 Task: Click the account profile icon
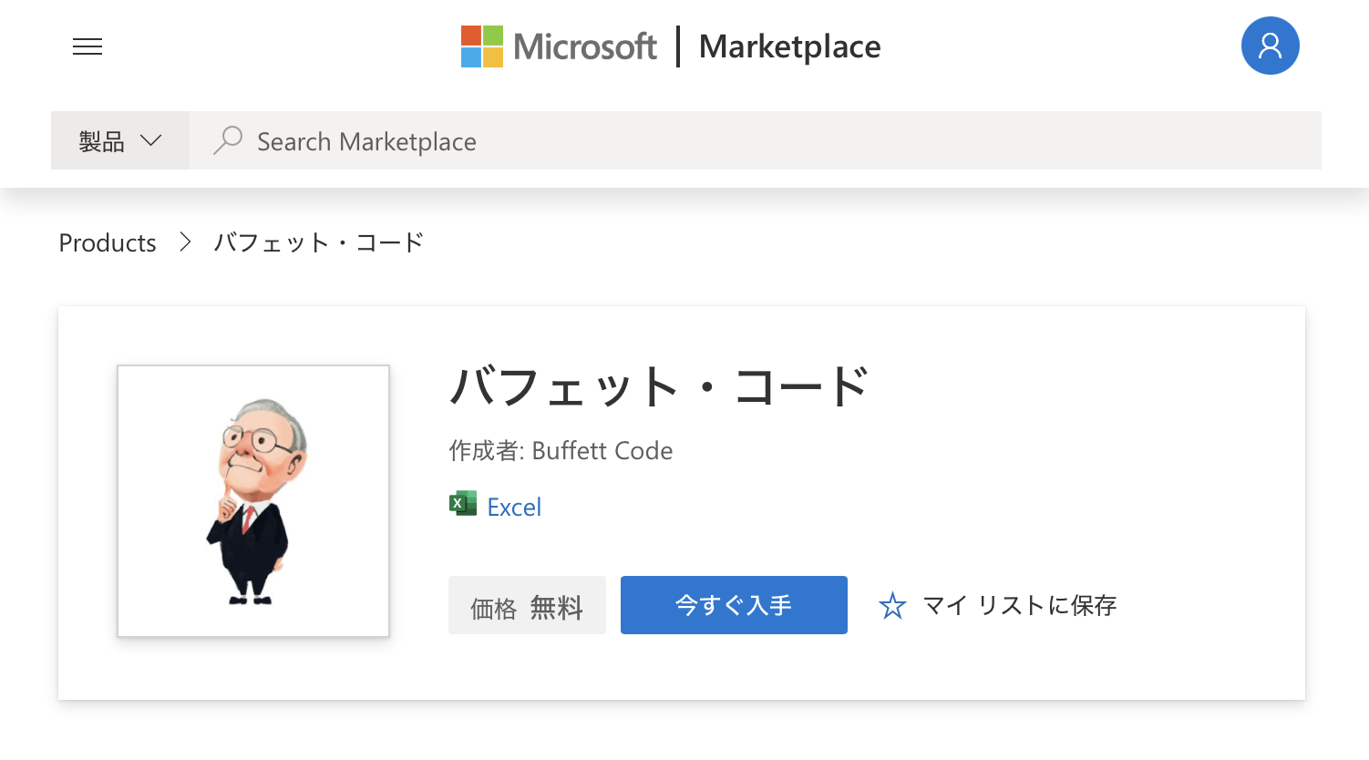coord(1270,46)
